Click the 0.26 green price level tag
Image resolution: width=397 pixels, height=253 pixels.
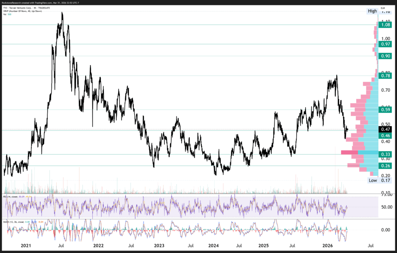(x=385, y=166)
